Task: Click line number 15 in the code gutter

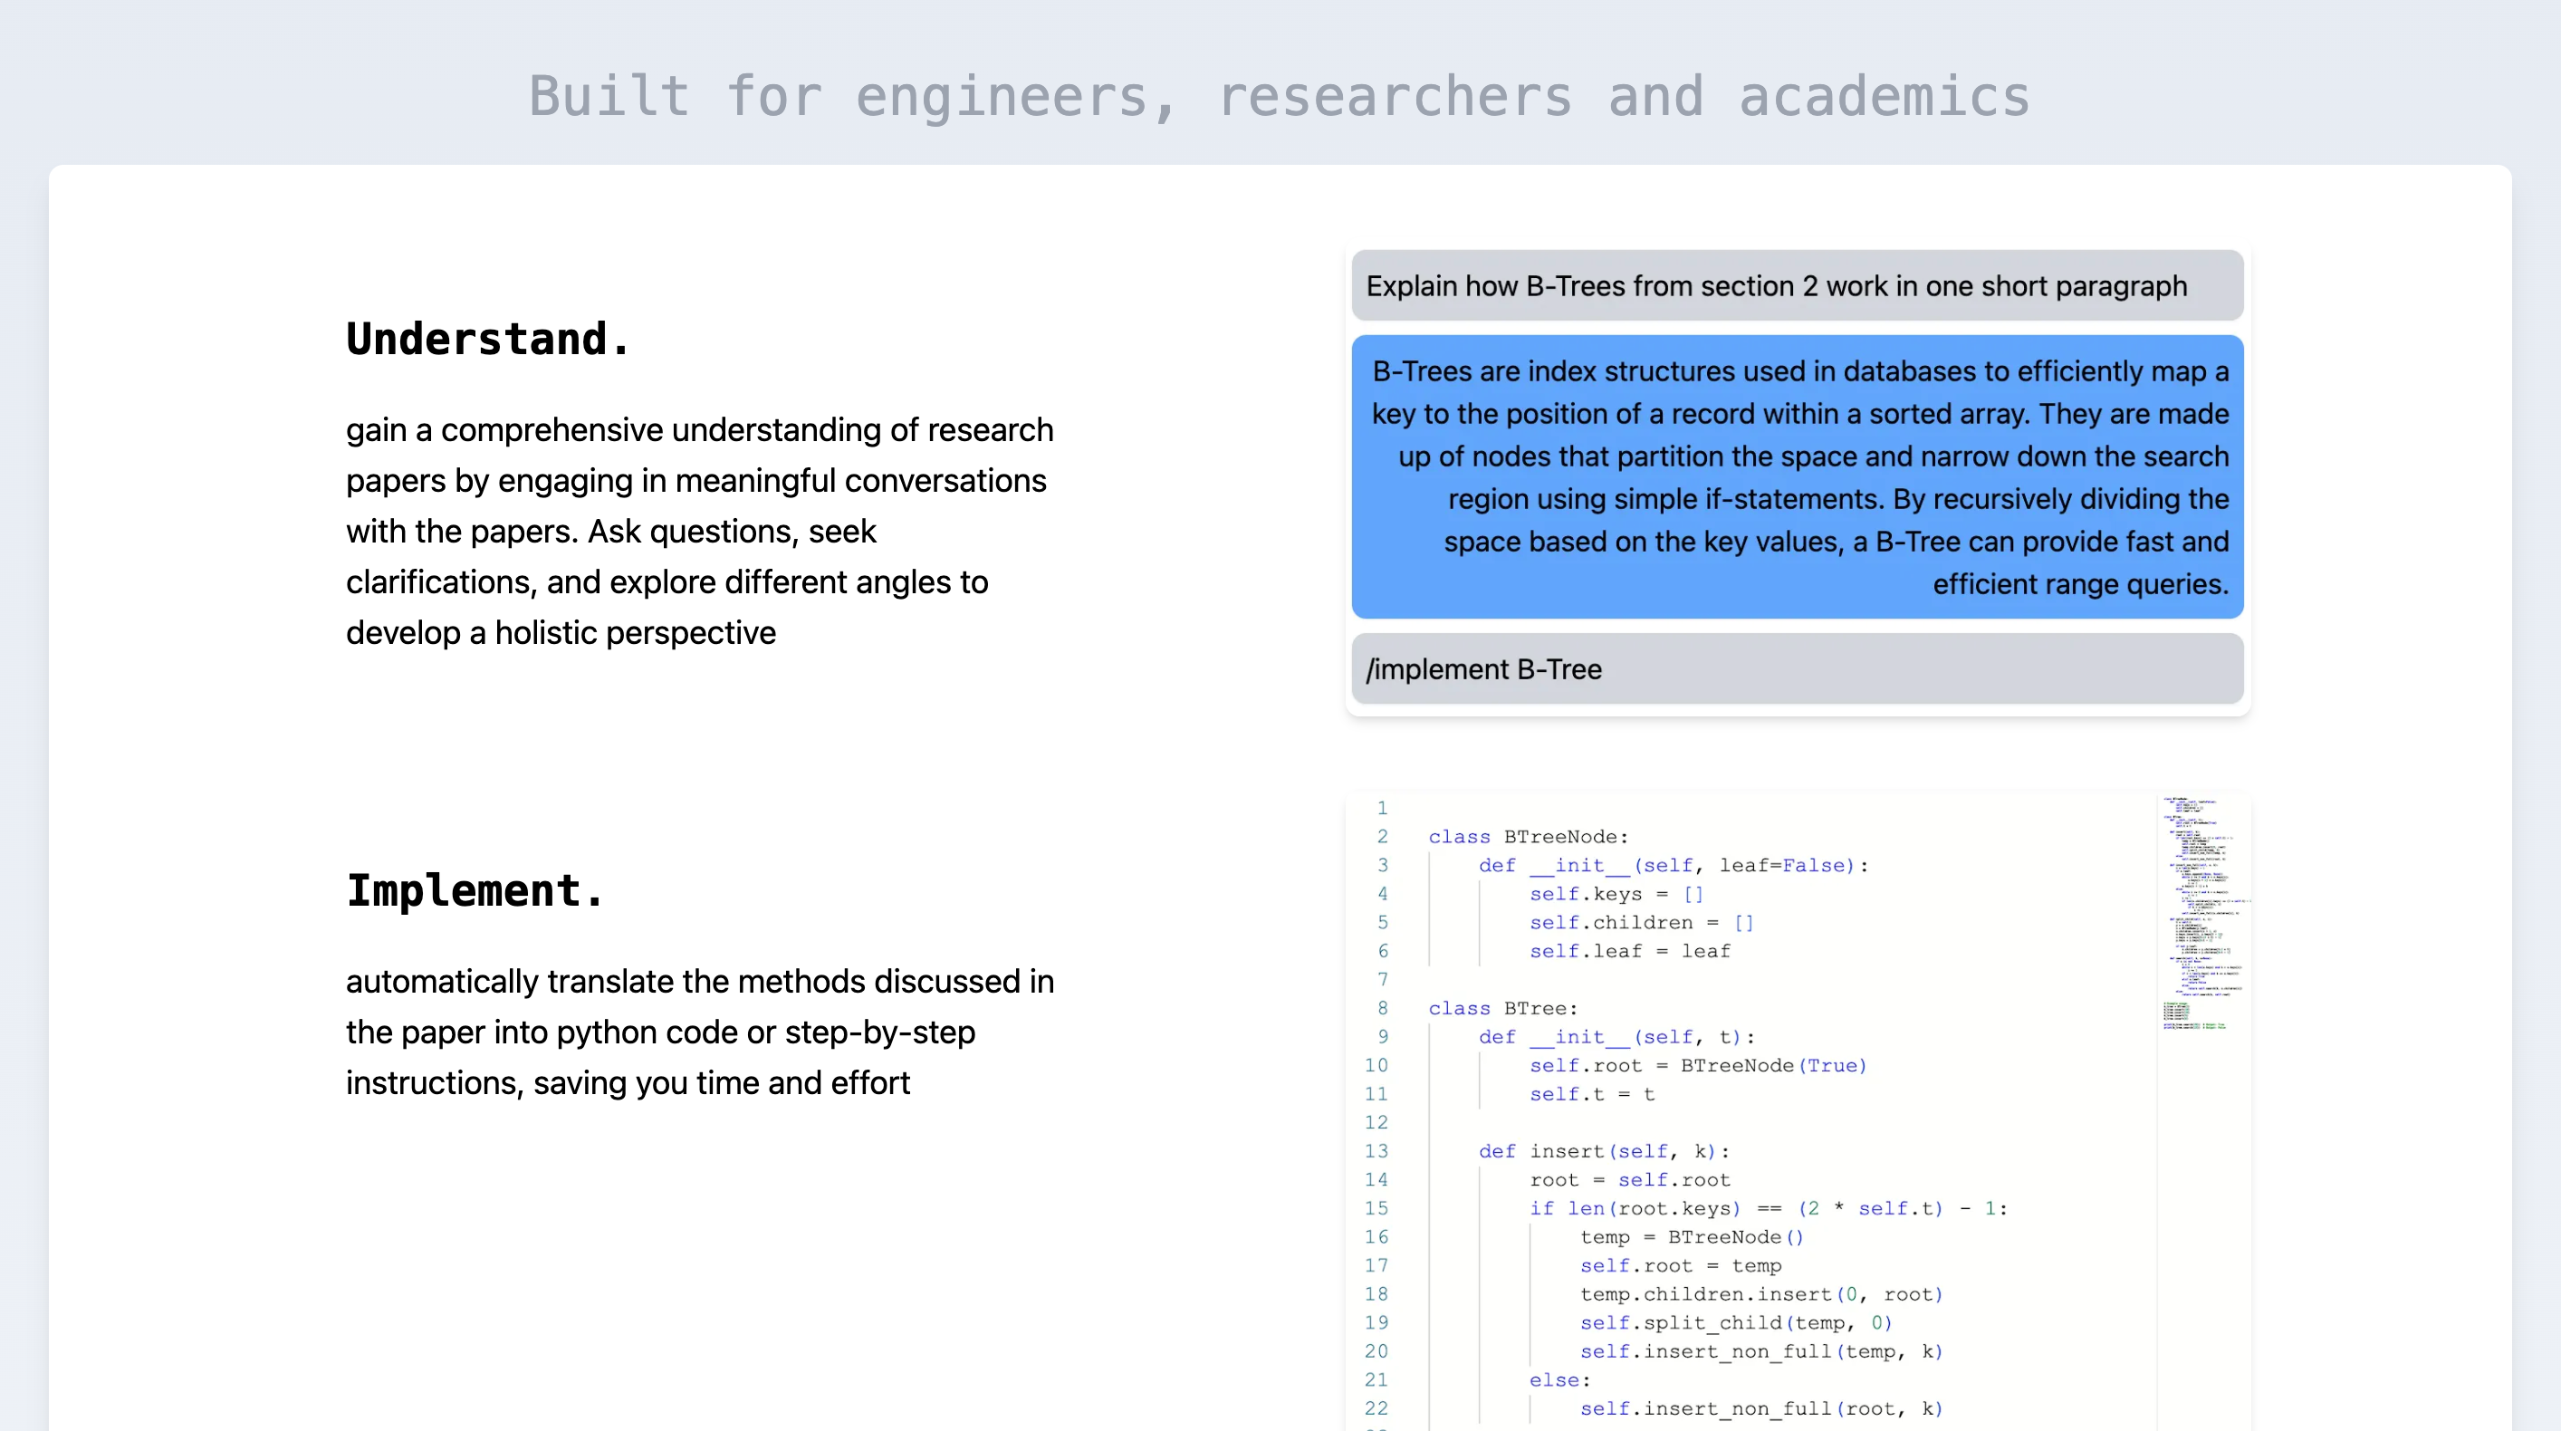Action: [1376, 1208]
